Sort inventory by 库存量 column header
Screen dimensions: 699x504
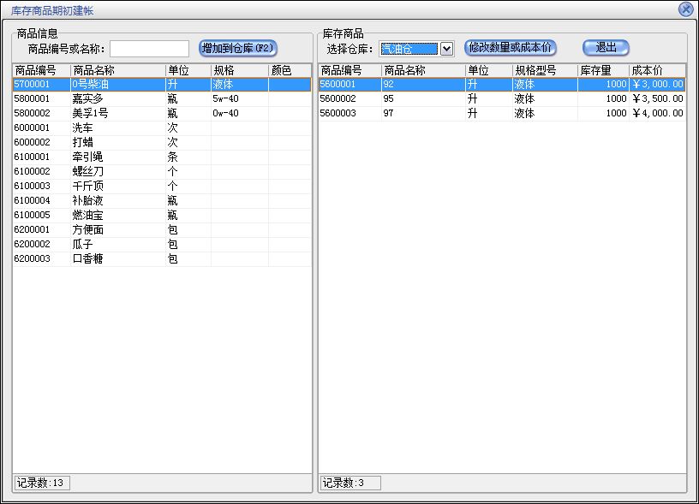(x=602, y=70)
